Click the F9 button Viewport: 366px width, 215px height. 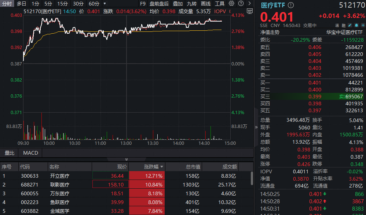[x=143, y=3]
